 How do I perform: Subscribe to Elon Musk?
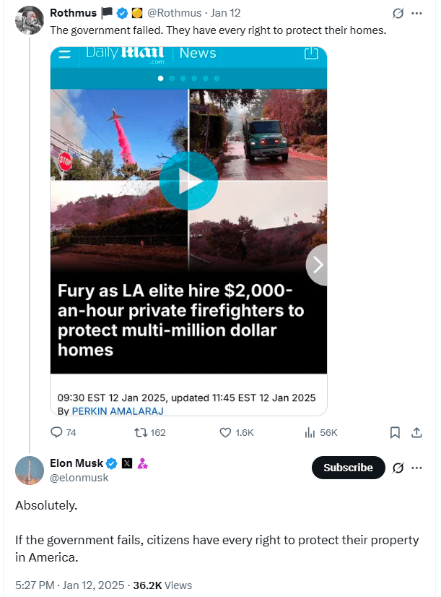(x=348, y=468)
